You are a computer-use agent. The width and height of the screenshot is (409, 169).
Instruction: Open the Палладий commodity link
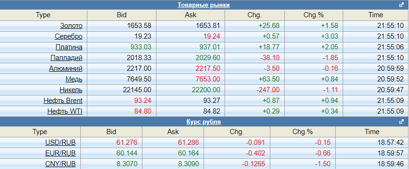click(66, 58)
